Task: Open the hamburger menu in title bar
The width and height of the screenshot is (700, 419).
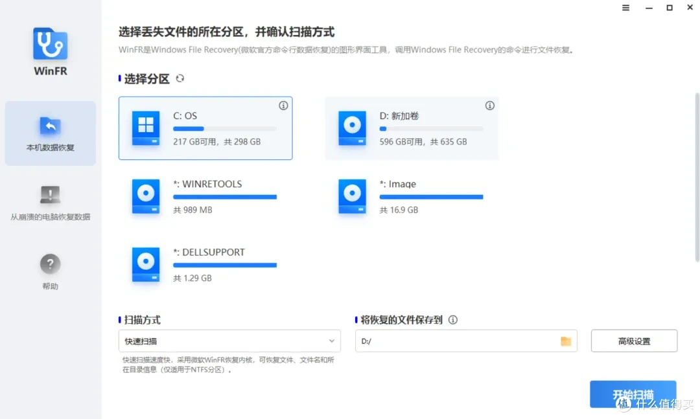Action: coord(626,8)
